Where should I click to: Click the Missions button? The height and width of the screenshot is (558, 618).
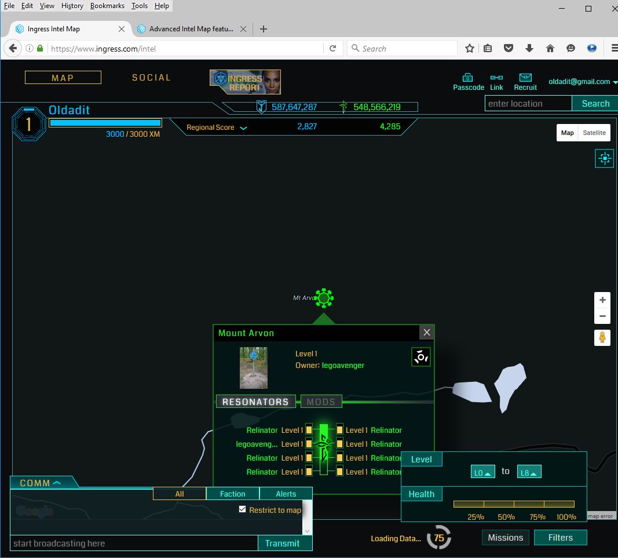click(505, 538)
